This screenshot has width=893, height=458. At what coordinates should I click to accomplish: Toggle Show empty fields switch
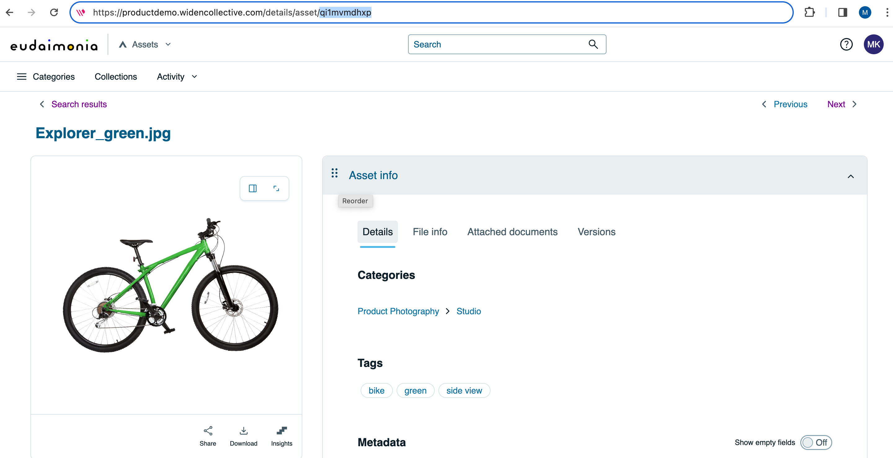(816, 443)
